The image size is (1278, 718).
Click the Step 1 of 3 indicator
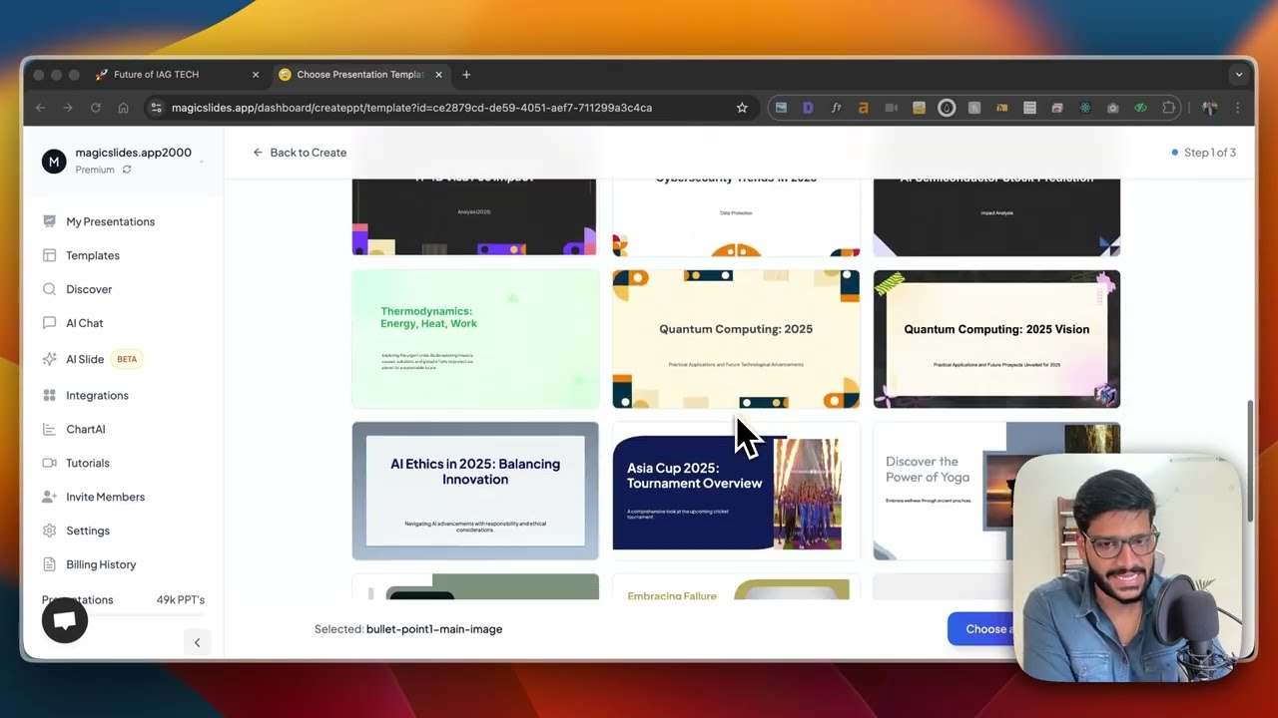[x=1203, y=153]
